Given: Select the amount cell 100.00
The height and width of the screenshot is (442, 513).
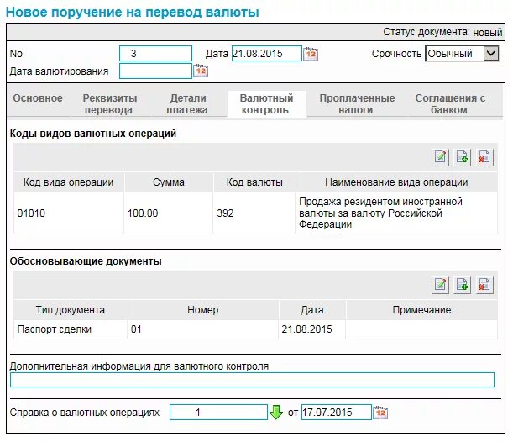Looking at the screenshot, I should pyautogui.click(x=169, y=213).
